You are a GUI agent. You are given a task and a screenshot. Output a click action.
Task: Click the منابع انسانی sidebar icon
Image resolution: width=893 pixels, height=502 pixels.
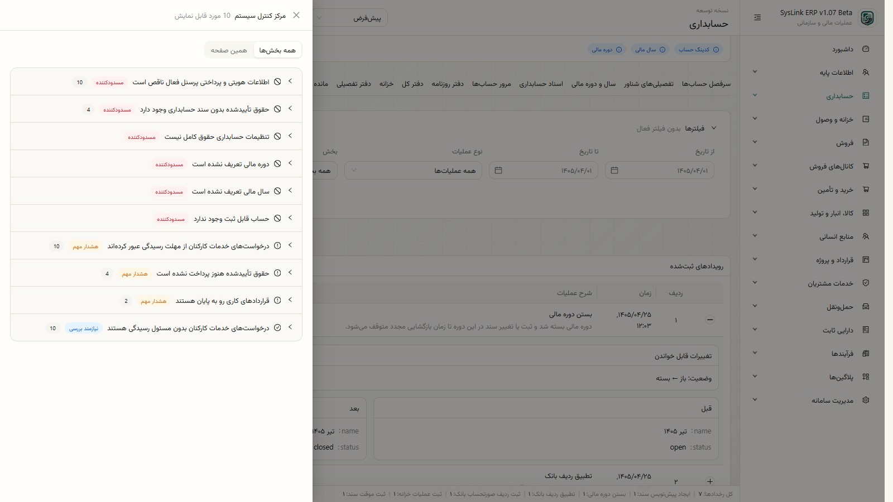pos(866,236)
